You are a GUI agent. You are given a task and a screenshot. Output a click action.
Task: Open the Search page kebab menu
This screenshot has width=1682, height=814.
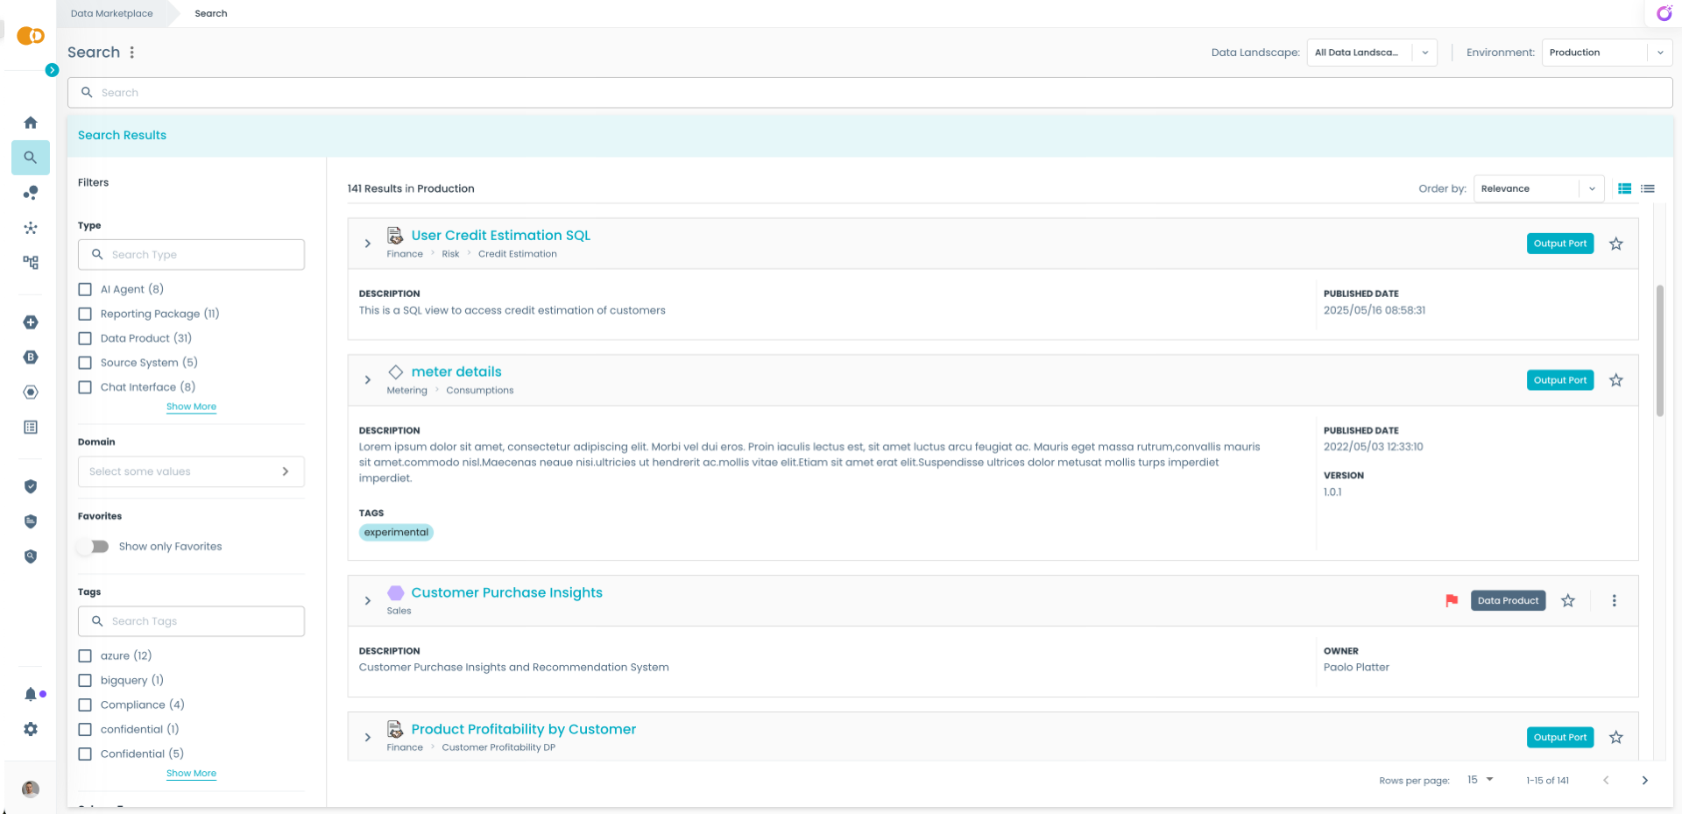[132, 53]
